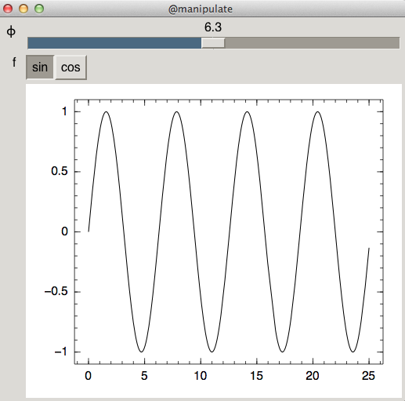The image size is (405, 401).
Task: Click the @manipulate window title text
Action: [x=201, y=9]
